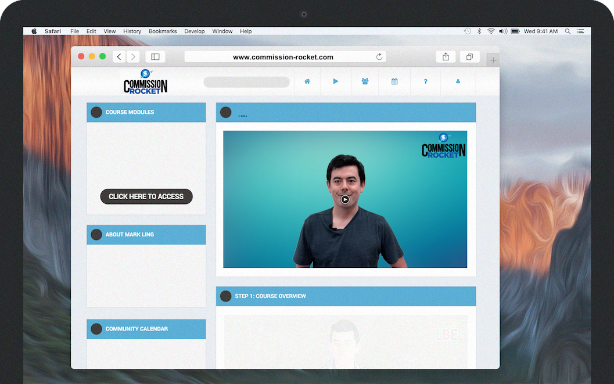This screenshot has width=614, height=384.
Task: Open the Bluetooth menu bar icon
Action: [479, 31]
